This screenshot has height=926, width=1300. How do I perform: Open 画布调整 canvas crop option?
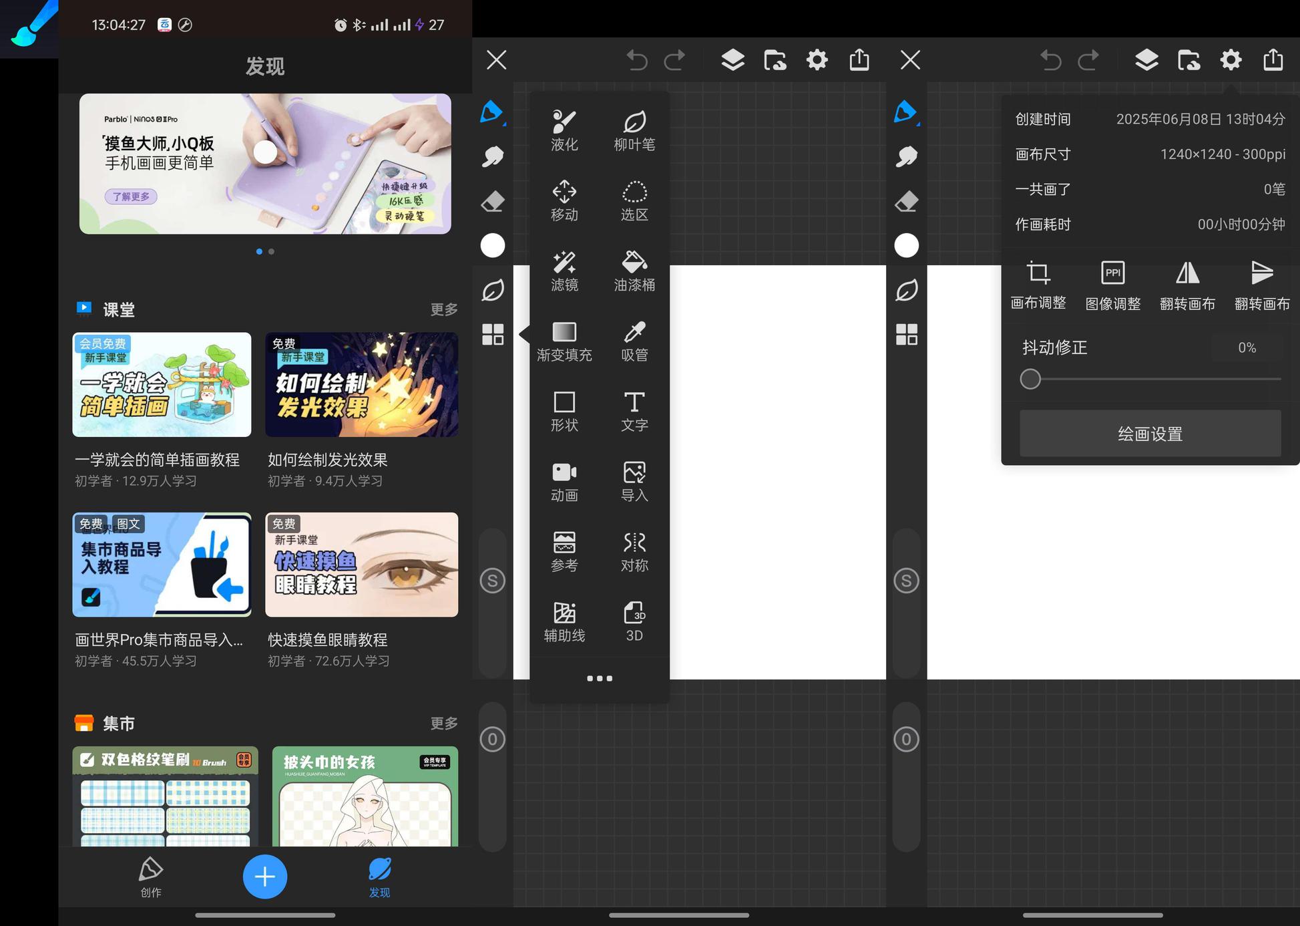click(1038, 285)
